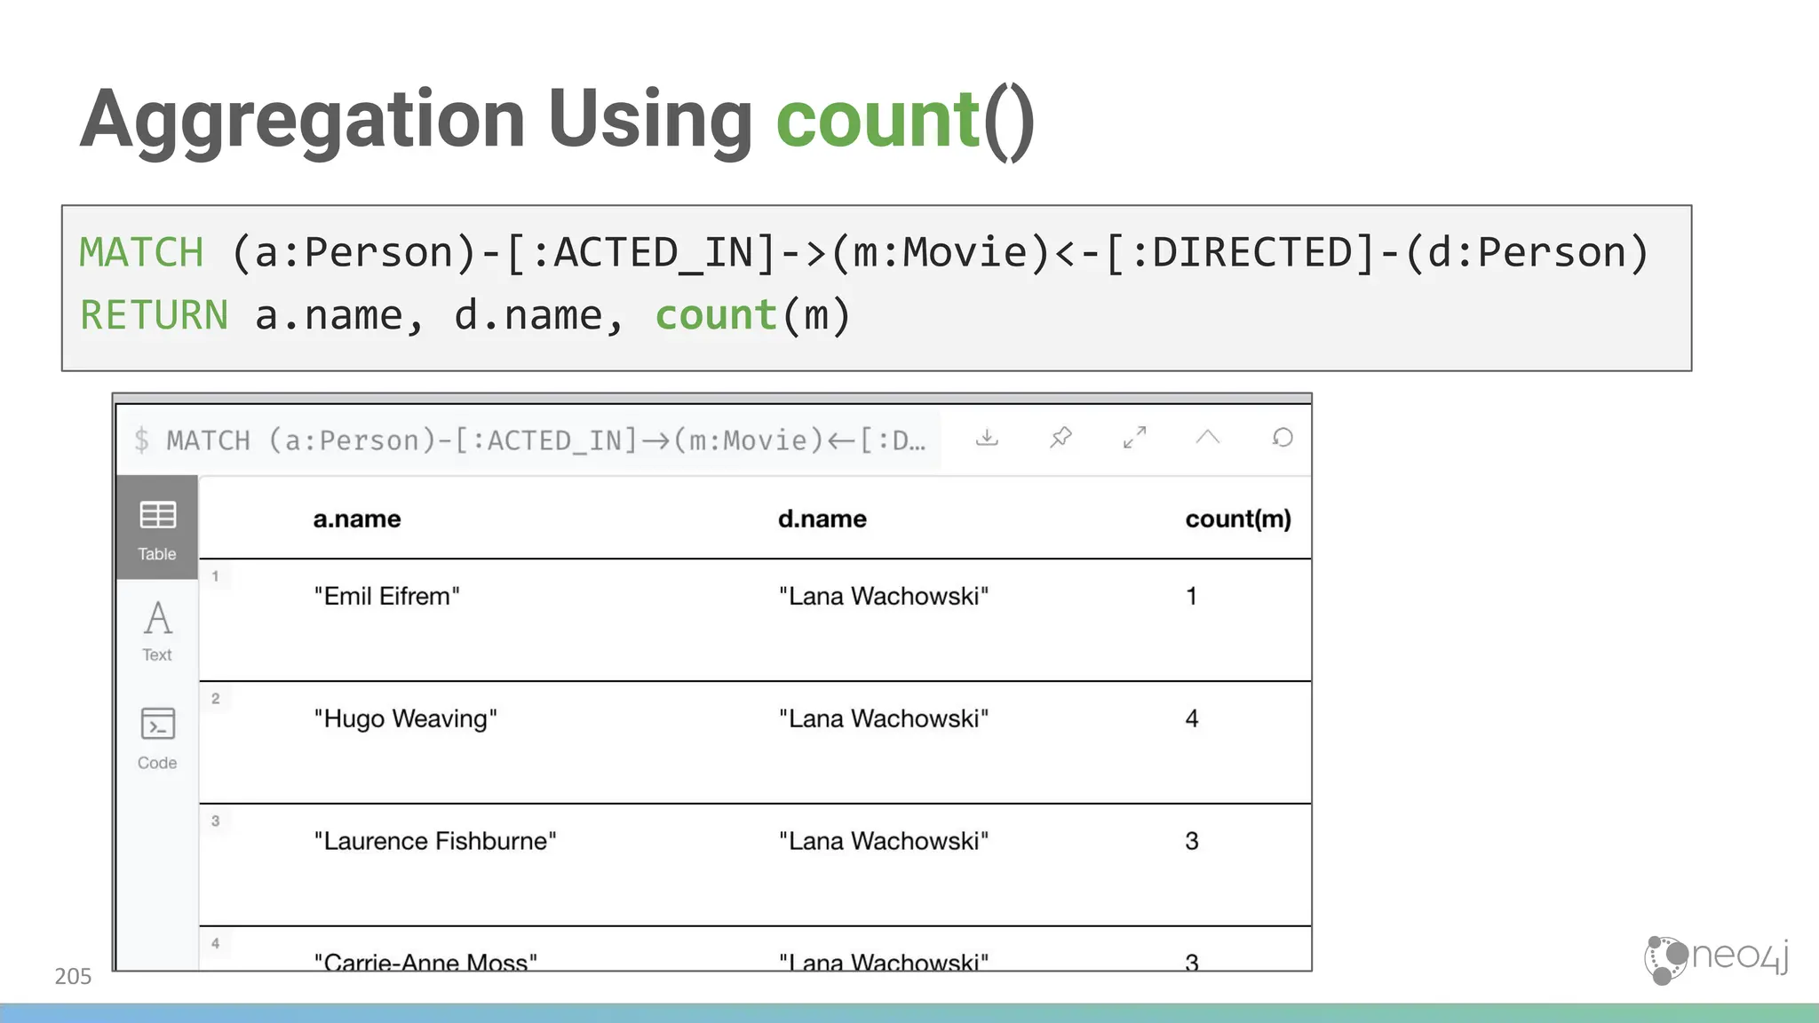
Task: Click the slide number 205
Action: tap(73, 977)
